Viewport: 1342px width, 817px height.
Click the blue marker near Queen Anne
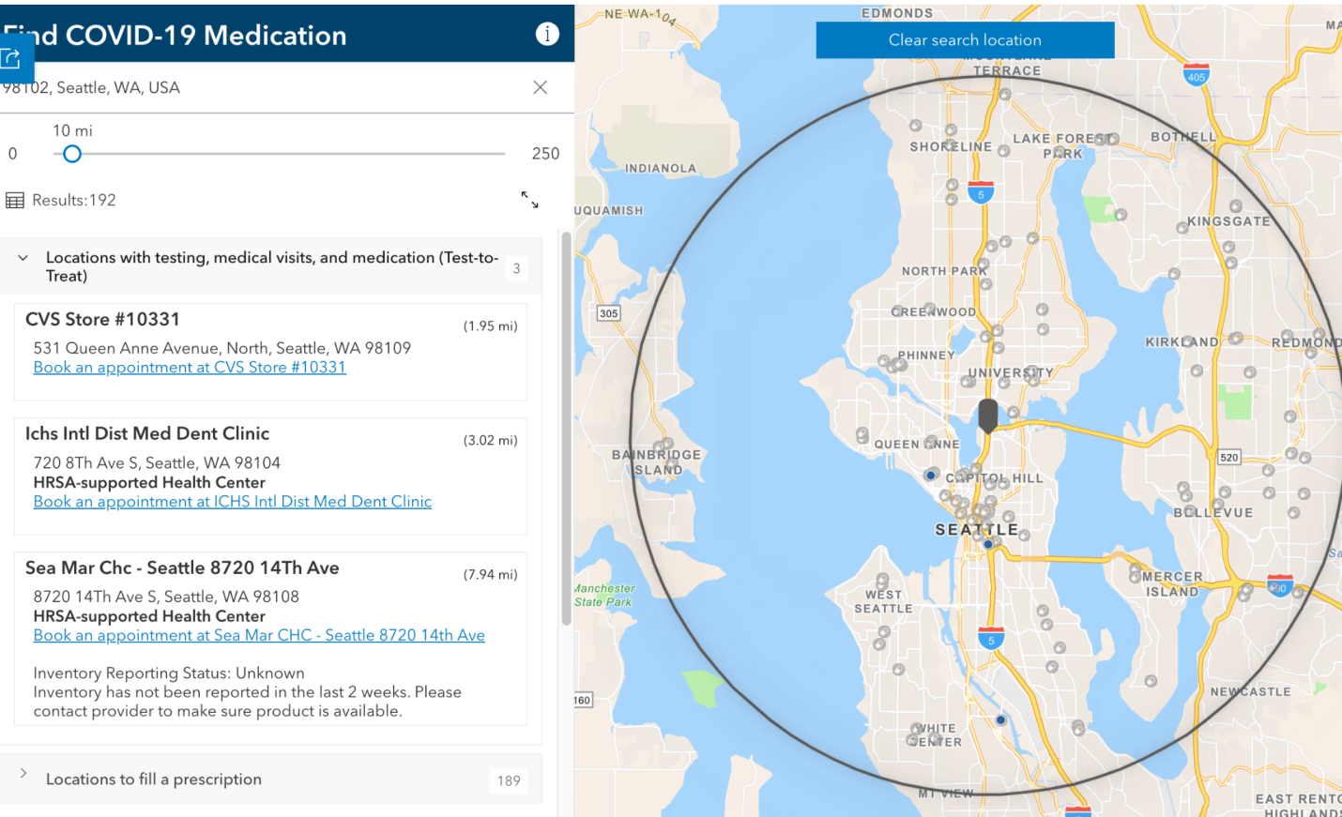[x=930, y=476]
